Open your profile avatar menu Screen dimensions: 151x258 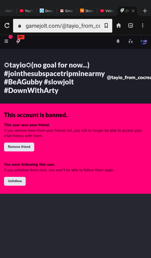pyautogui.click(x=144, y=42)
